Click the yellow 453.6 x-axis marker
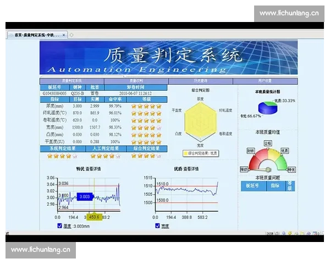This screenshot has height=264, width=330. click(x=94, y=217)
